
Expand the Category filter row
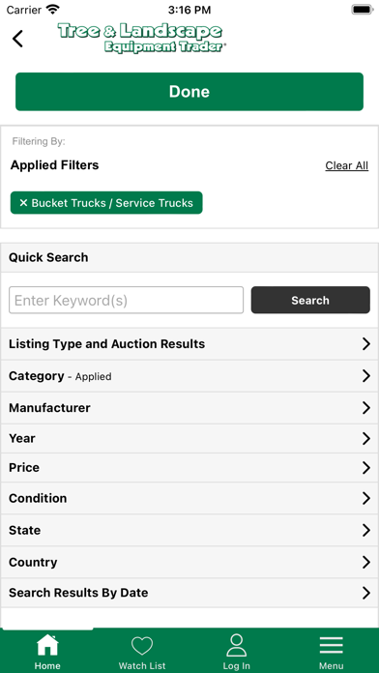[x=189, y=376]
